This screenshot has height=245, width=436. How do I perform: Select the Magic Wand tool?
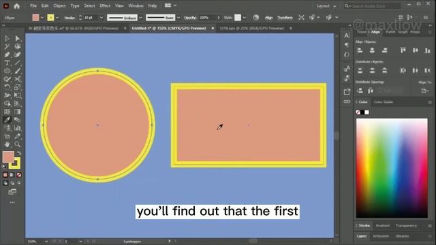7,46
